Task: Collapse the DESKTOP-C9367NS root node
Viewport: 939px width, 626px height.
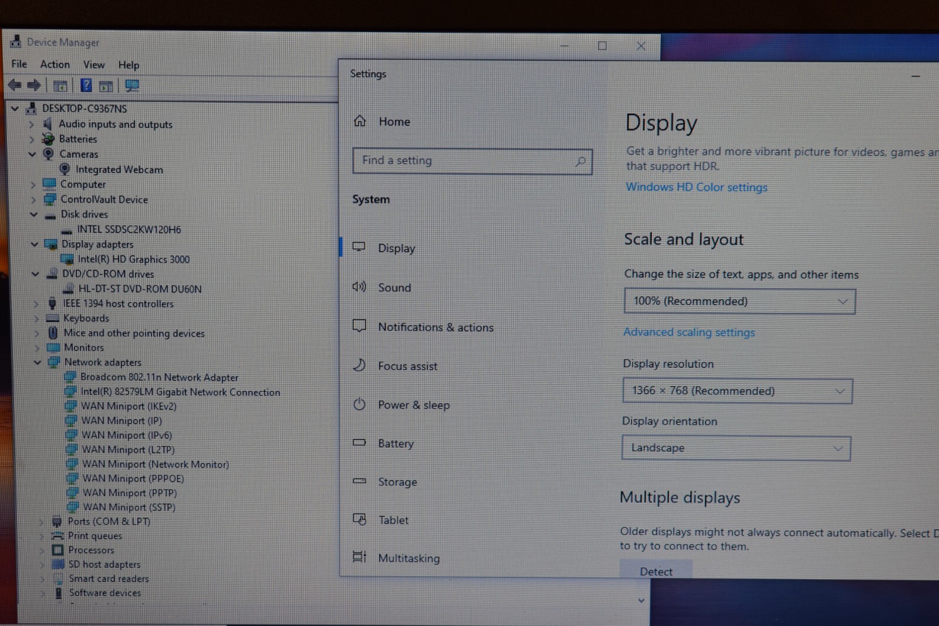Action: pyautogui.click(x=15, y=108)
